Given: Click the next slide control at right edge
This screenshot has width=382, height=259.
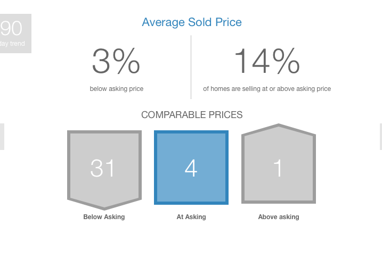Looking at the screenshot, I should [x=380, y=137].
